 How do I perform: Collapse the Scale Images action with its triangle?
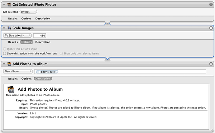tap(4, 28)
